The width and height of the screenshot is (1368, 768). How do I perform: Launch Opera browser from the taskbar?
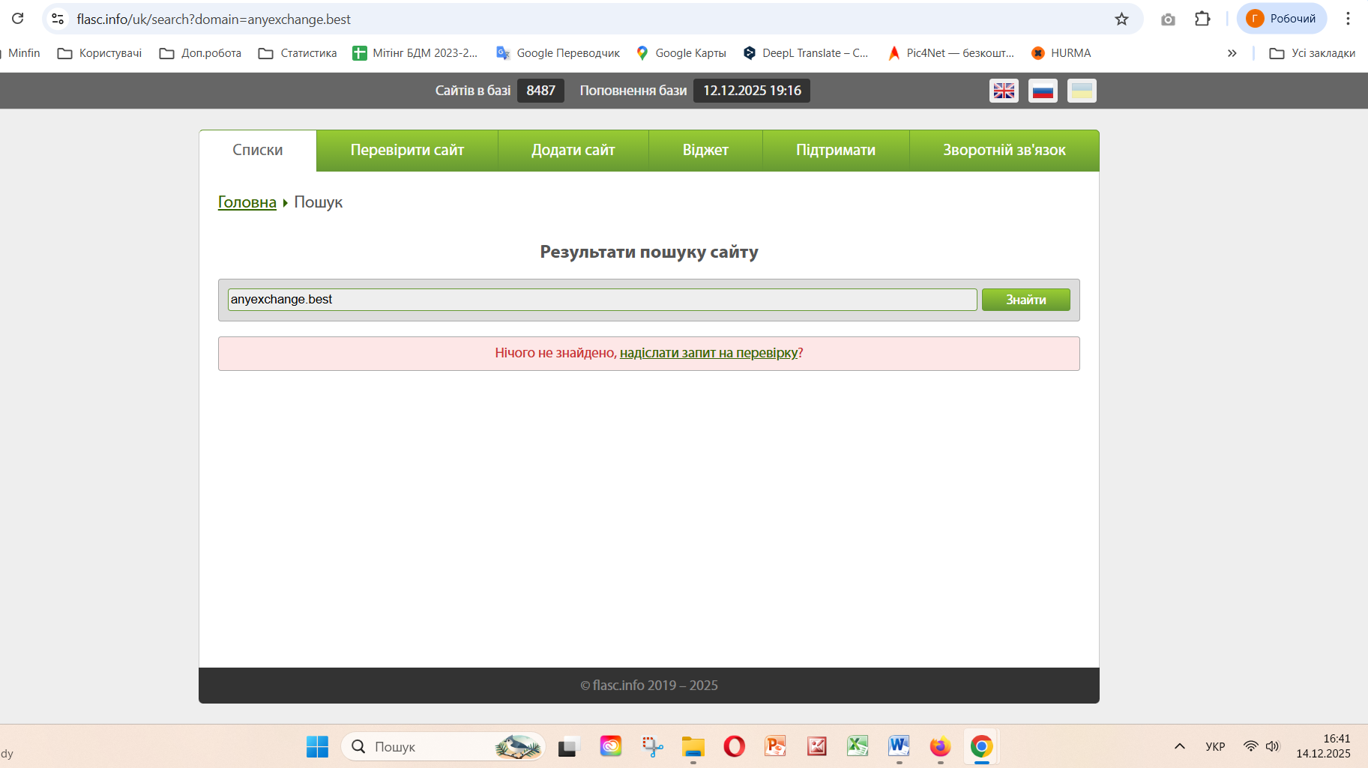(x=735, y=746)
